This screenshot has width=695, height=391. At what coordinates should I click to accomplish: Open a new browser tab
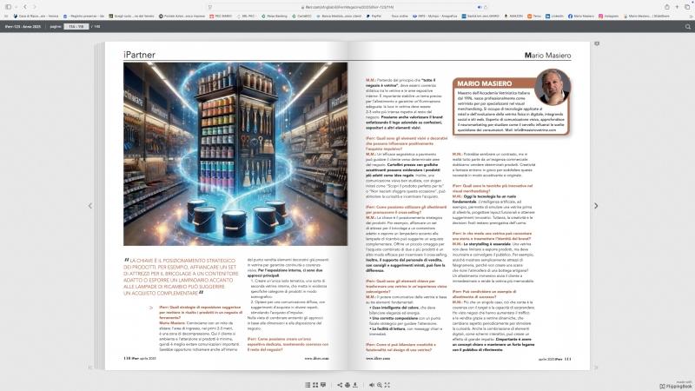(677, 7)
